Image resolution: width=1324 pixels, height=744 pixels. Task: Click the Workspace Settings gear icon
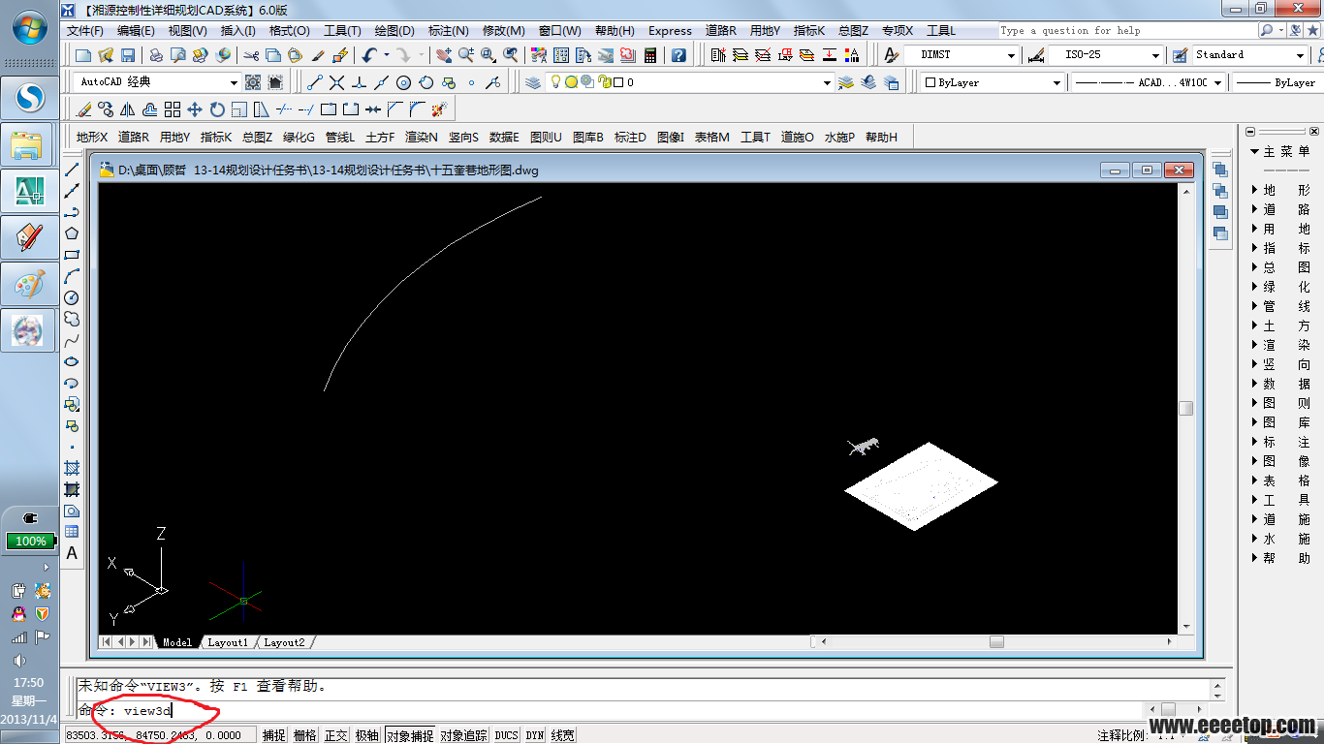click(253, 82)
